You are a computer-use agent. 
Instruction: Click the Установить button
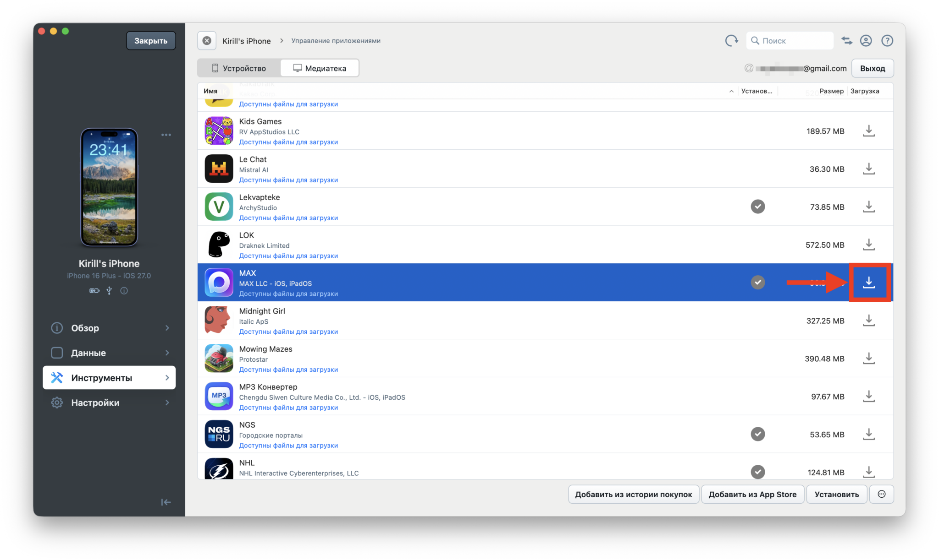tap(836, 494)
